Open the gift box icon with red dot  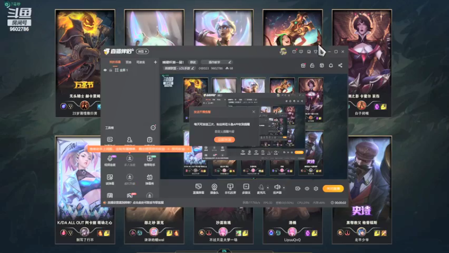[x=303, y=65]
